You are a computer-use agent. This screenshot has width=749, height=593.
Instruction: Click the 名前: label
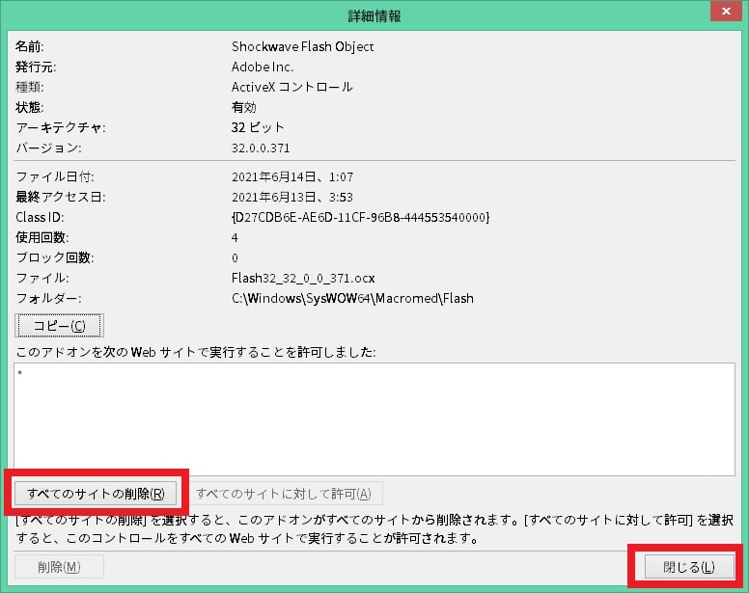click(30, 46)
